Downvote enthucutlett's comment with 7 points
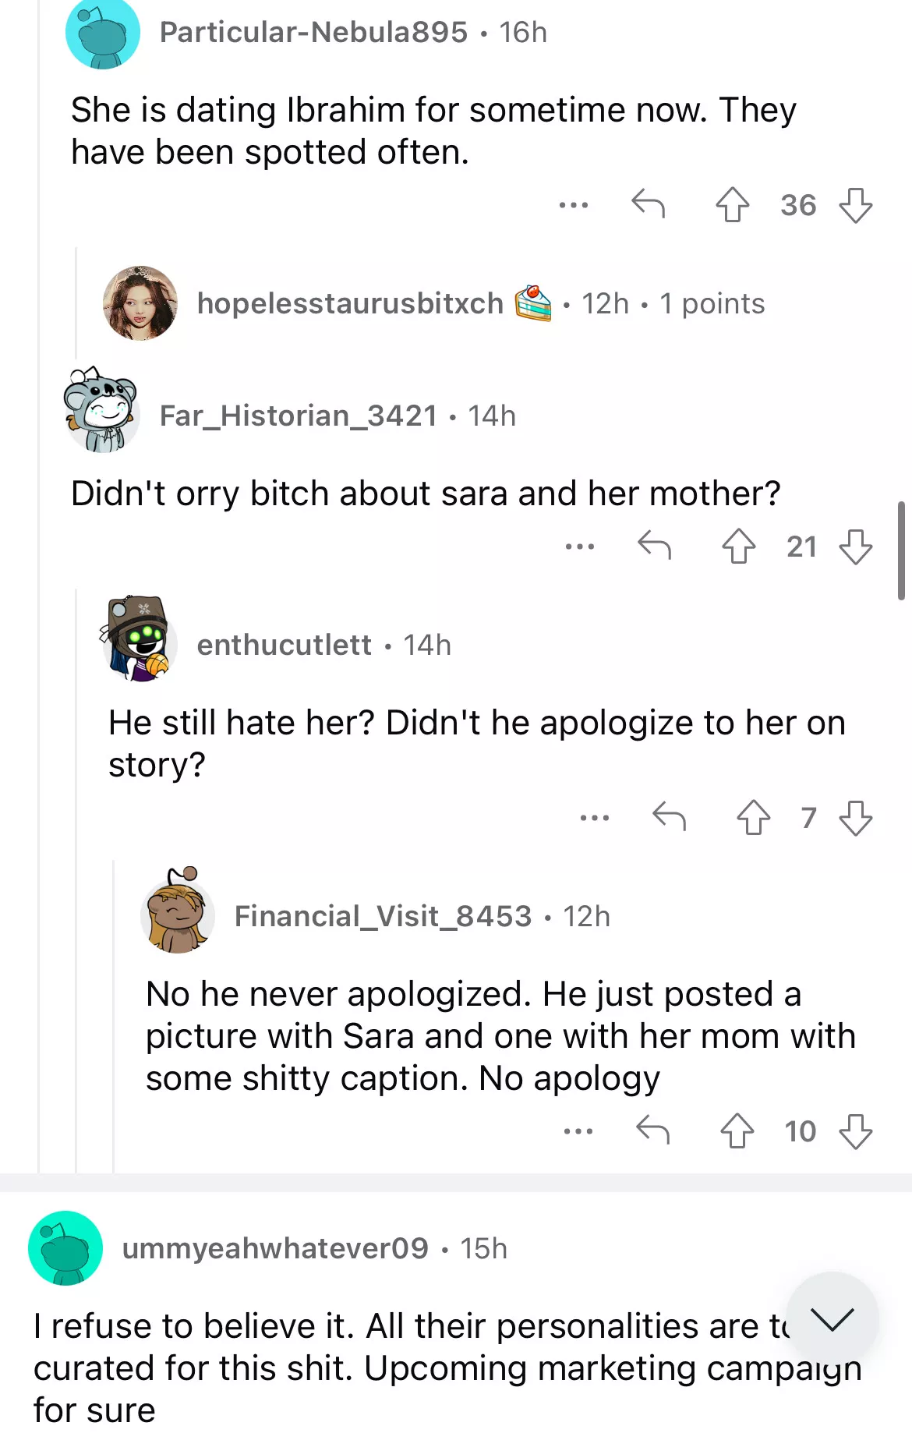This screenshot has width=912, height=1433. click(x=855, y=818)
